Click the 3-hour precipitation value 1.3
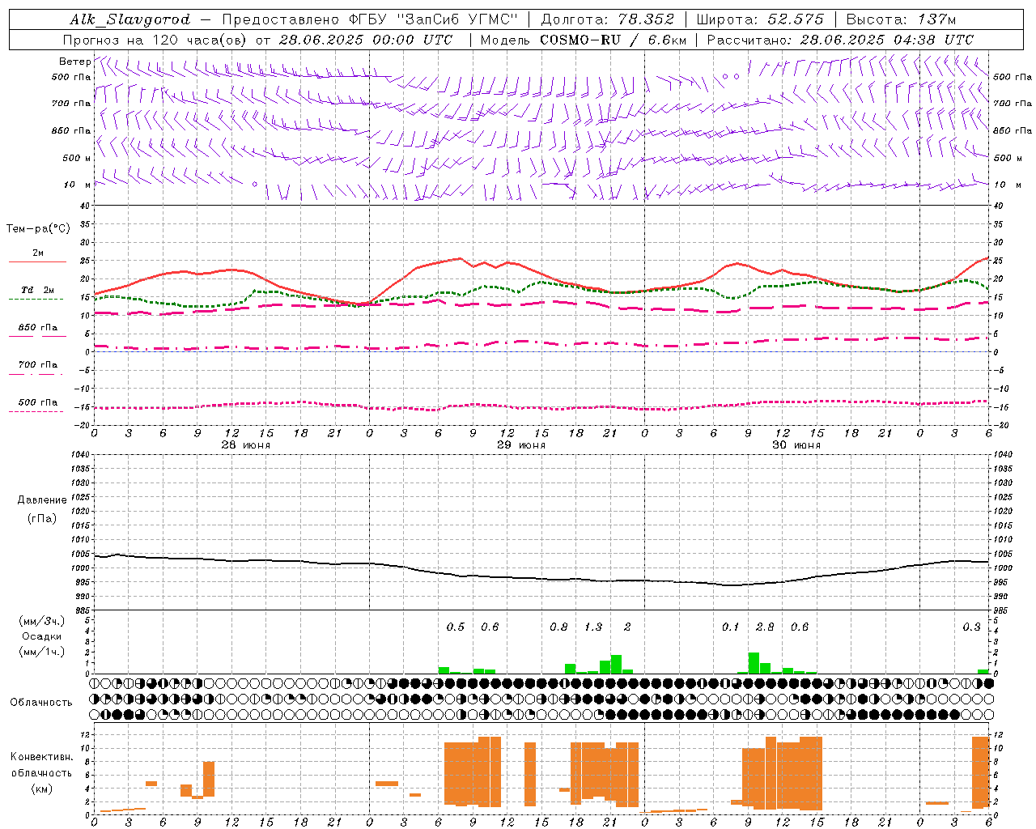This screenshot has width=1036, height=829. click(x=593, y=627)
